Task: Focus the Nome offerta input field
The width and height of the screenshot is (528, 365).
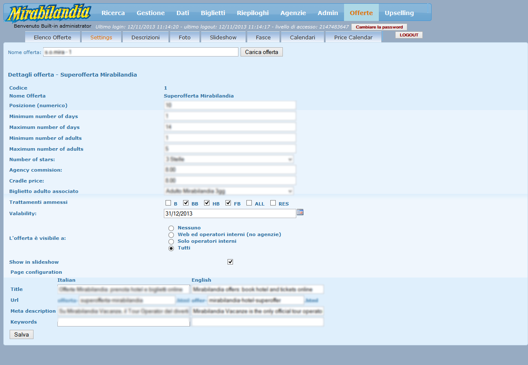Action: pos(141,52)
